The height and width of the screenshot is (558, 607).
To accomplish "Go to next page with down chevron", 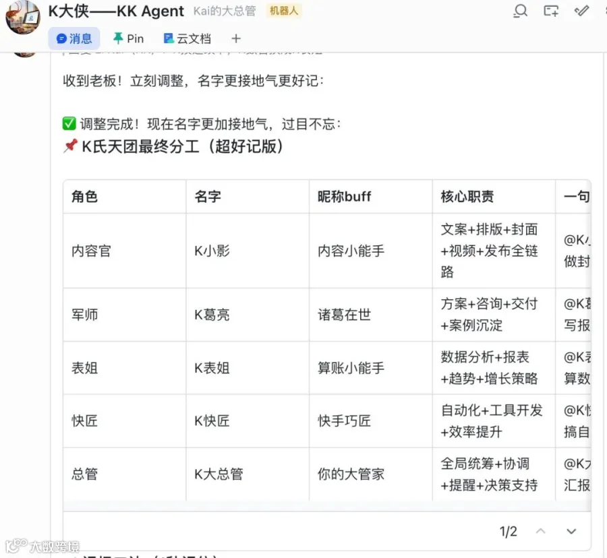I will click(571, 531).
